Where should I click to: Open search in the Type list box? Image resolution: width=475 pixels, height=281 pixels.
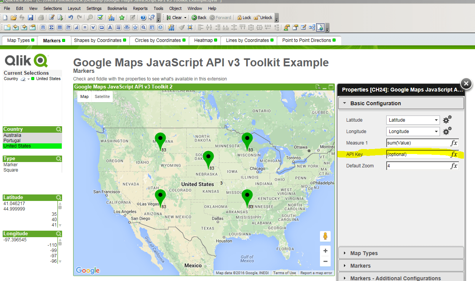coord(59,159)
